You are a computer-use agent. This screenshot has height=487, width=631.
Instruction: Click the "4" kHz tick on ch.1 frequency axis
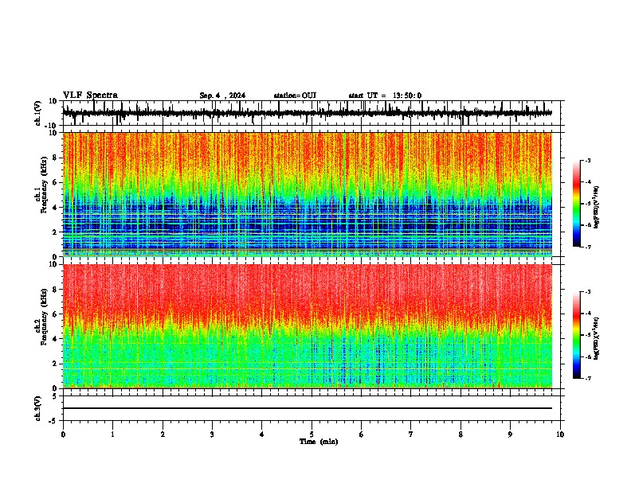55,208
